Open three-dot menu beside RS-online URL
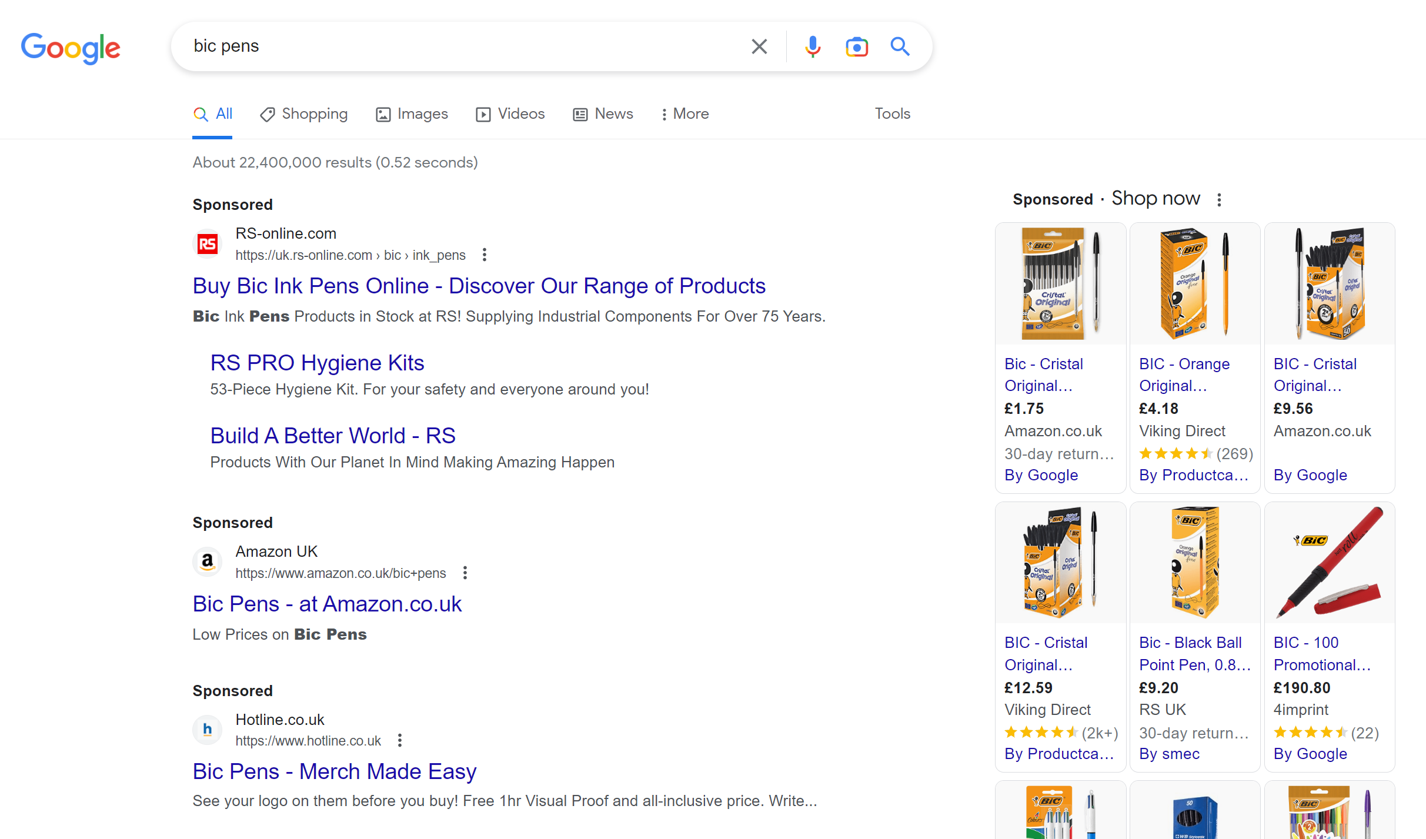 (x=485, y=255)
